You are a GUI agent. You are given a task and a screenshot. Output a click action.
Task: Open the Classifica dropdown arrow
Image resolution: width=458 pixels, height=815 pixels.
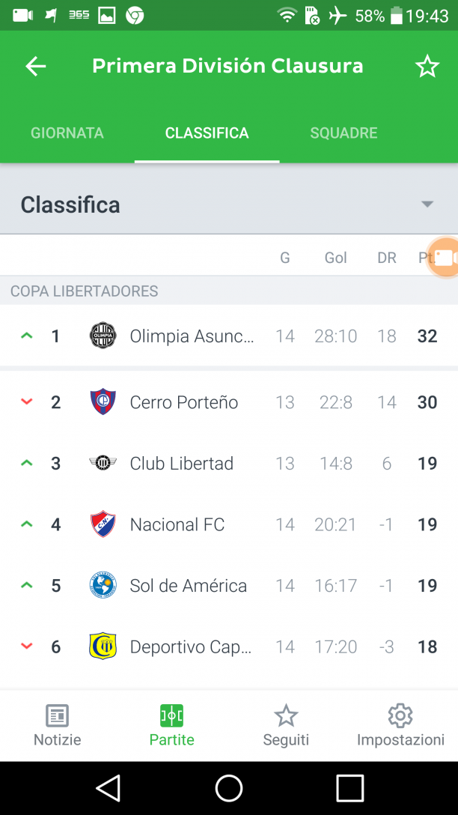pyautogui.click(x=427, y=204)
